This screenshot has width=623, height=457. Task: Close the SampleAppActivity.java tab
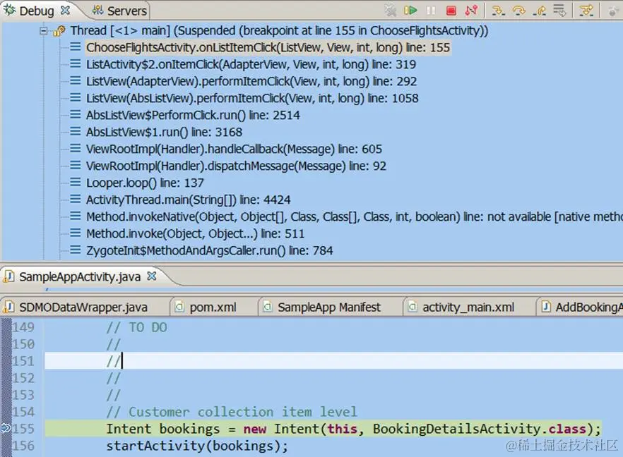pos(152,276)
